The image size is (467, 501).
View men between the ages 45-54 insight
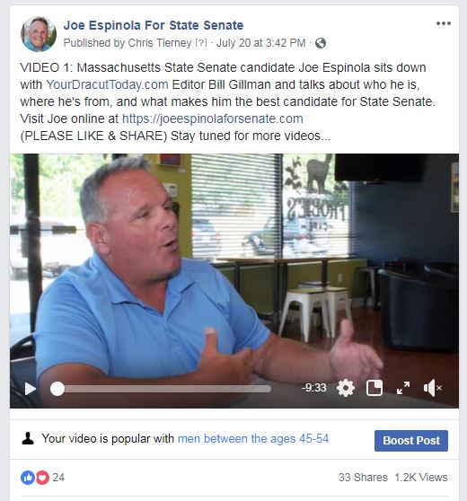tap(253, 439)
